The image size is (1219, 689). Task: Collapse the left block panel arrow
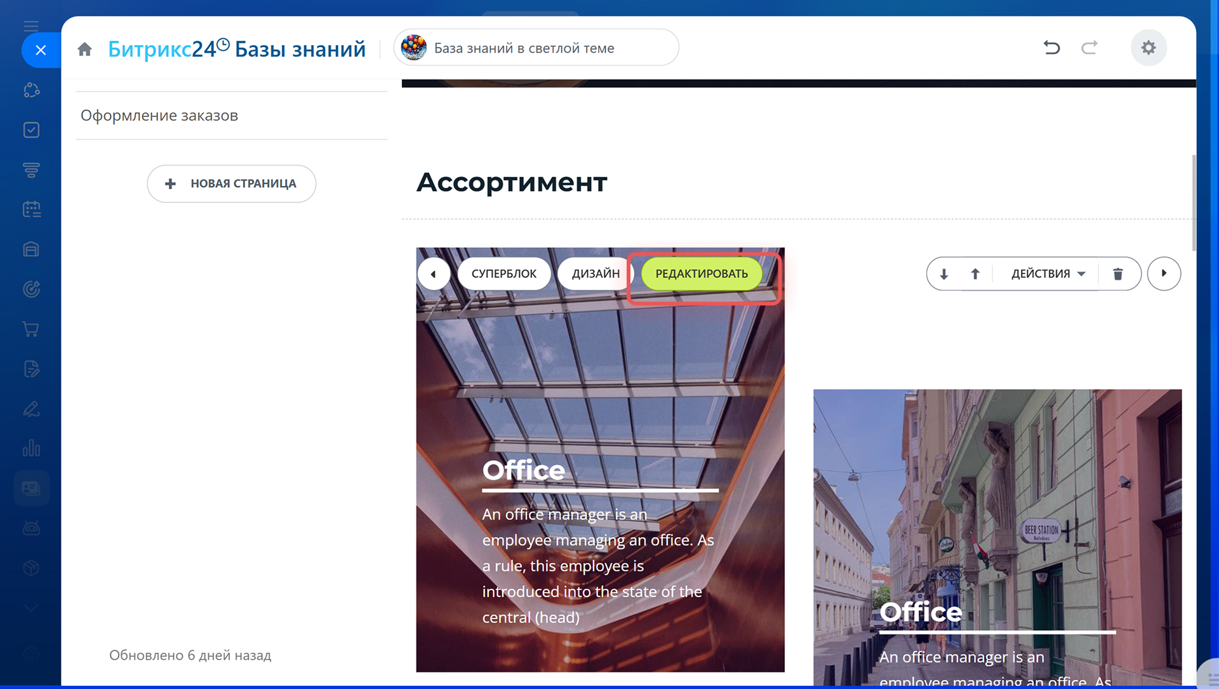click(x=434, y=274)
